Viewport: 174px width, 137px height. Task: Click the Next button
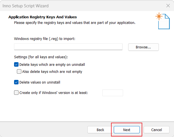coord(126,130)
